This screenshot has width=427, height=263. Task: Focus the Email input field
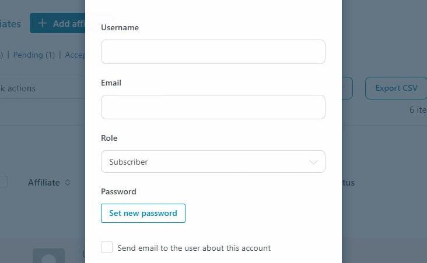click(213, 107)
